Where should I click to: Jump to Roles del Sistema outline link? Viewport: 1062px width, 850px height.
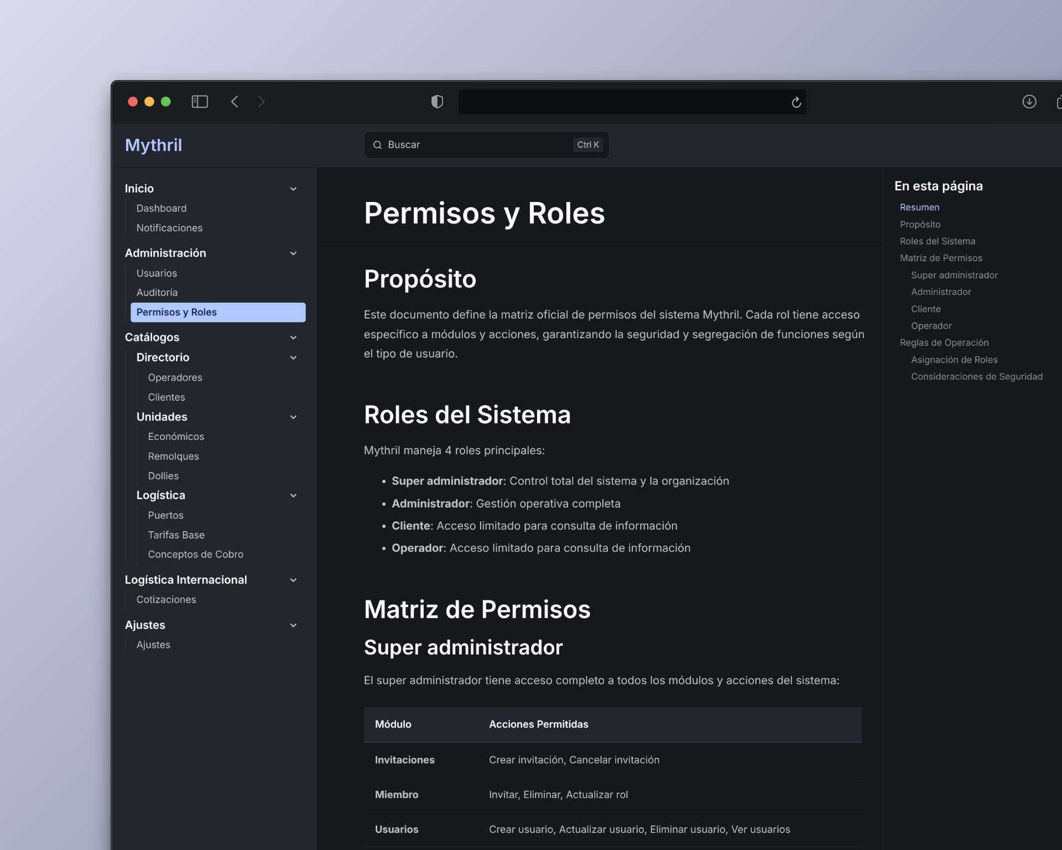click(937, 241)
